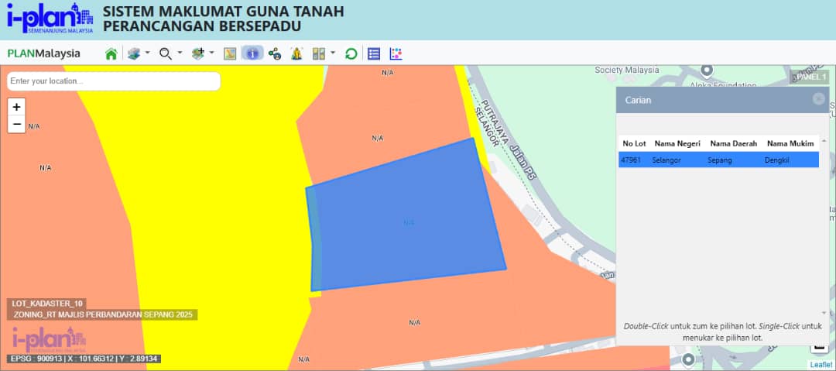Open the legend list icon
836x371 pixels.
point(374,53)
